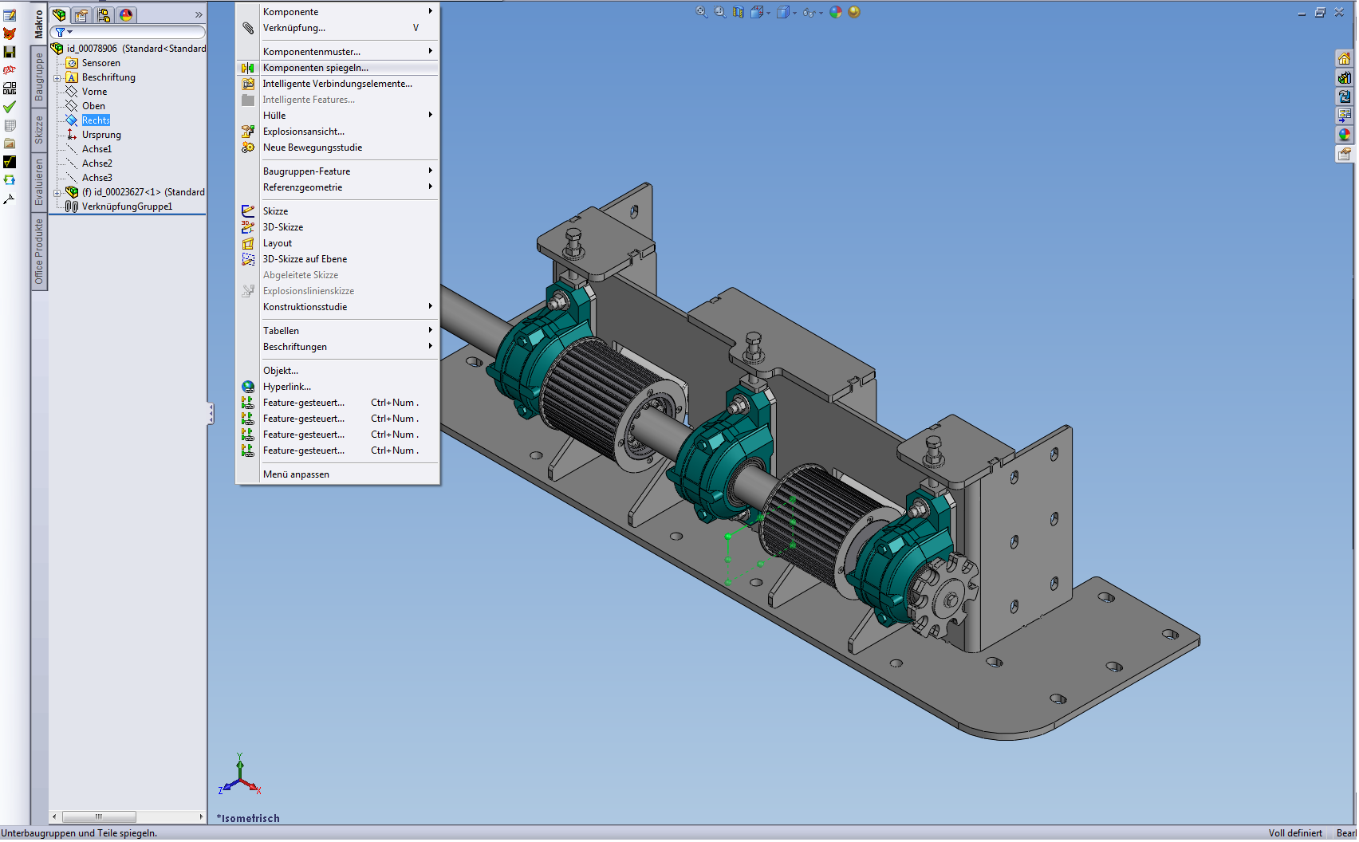Select the Ursprung item in tree
This screenshot has width=1359, height=842.
(x=101, y=135)
